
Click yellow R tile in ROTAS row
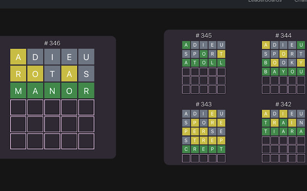[x=18, y=74]
